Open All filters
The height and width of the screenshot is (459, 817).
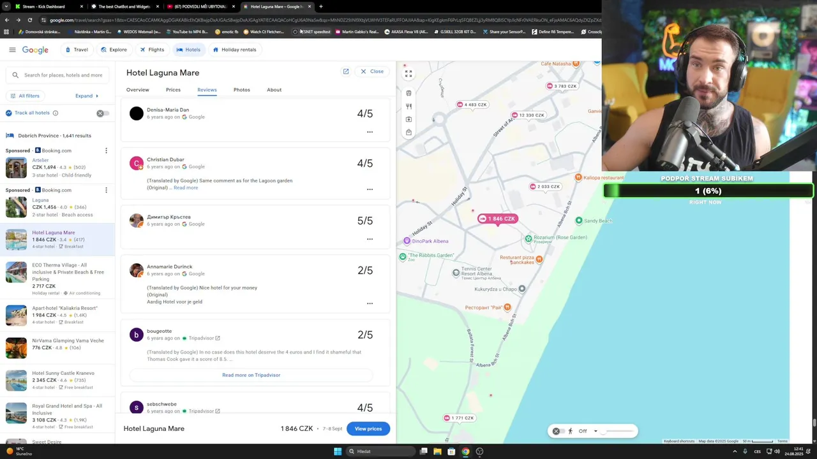coord(24,96)
